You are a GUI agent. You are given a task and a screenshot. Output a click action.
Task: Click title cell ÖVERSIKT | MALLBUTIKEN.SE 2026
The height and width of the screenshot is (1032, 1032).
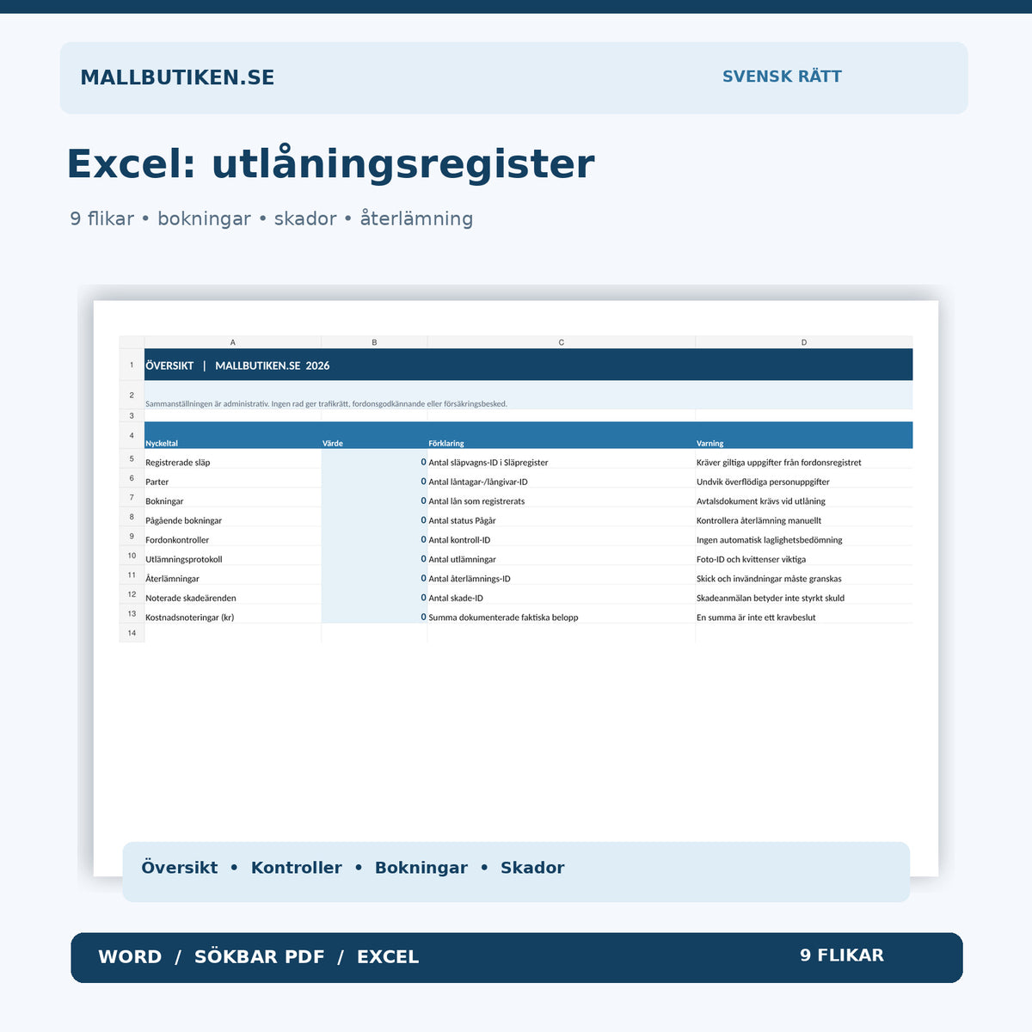coord(528,365)
